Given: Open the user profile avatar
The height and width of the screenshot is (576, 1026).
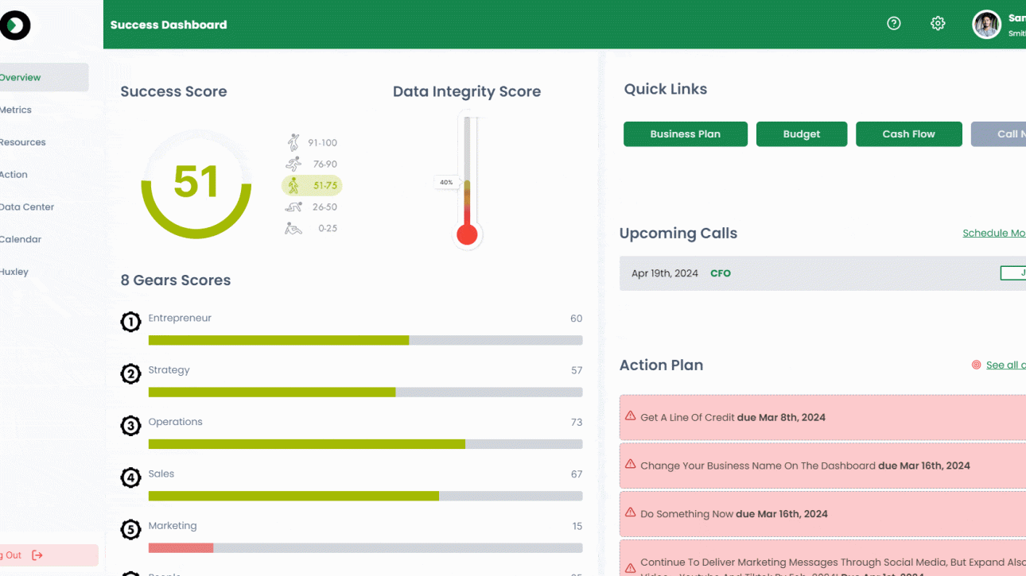Looking at the screenshot, I should click(x=986, y=25).
